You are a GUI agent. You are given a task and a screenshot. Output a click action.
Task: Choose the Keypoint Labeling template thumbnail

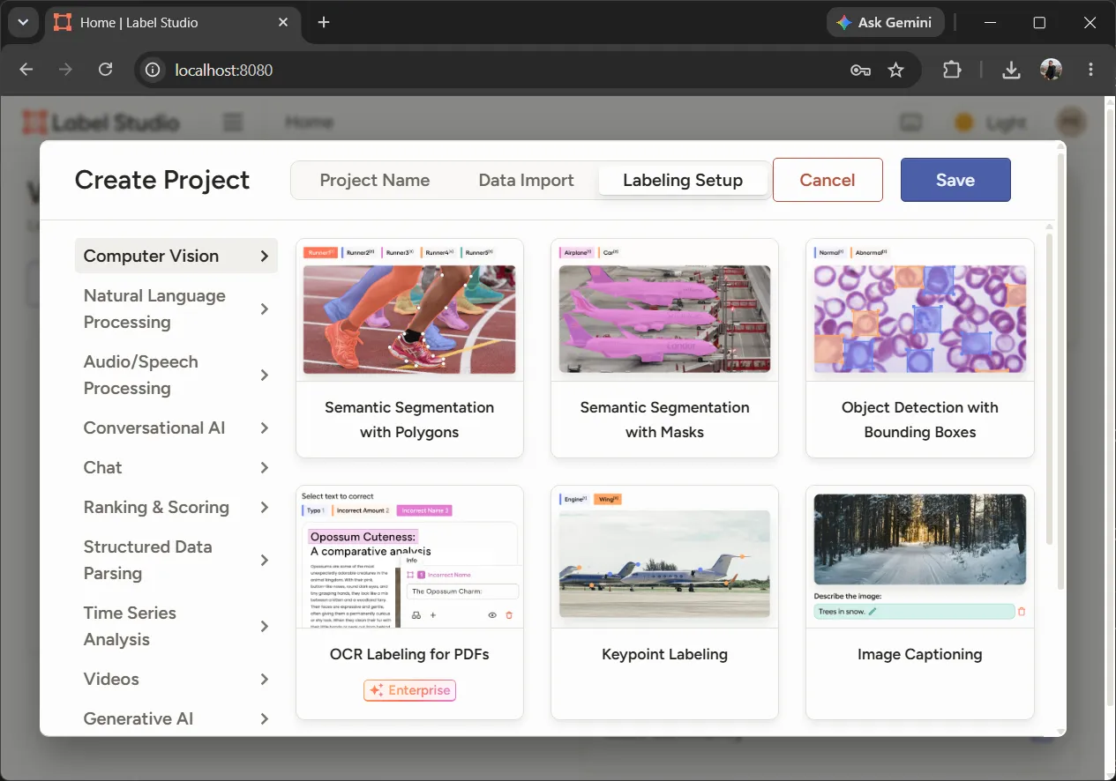(x=664, y=557)
